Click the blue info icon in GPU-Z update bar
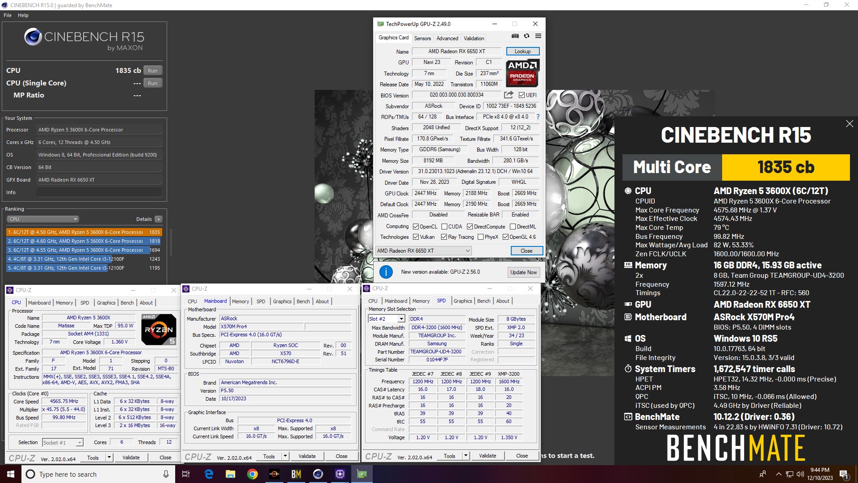This screenshot has width=858, height=483. pyautogui.click(x=386, y=271)
